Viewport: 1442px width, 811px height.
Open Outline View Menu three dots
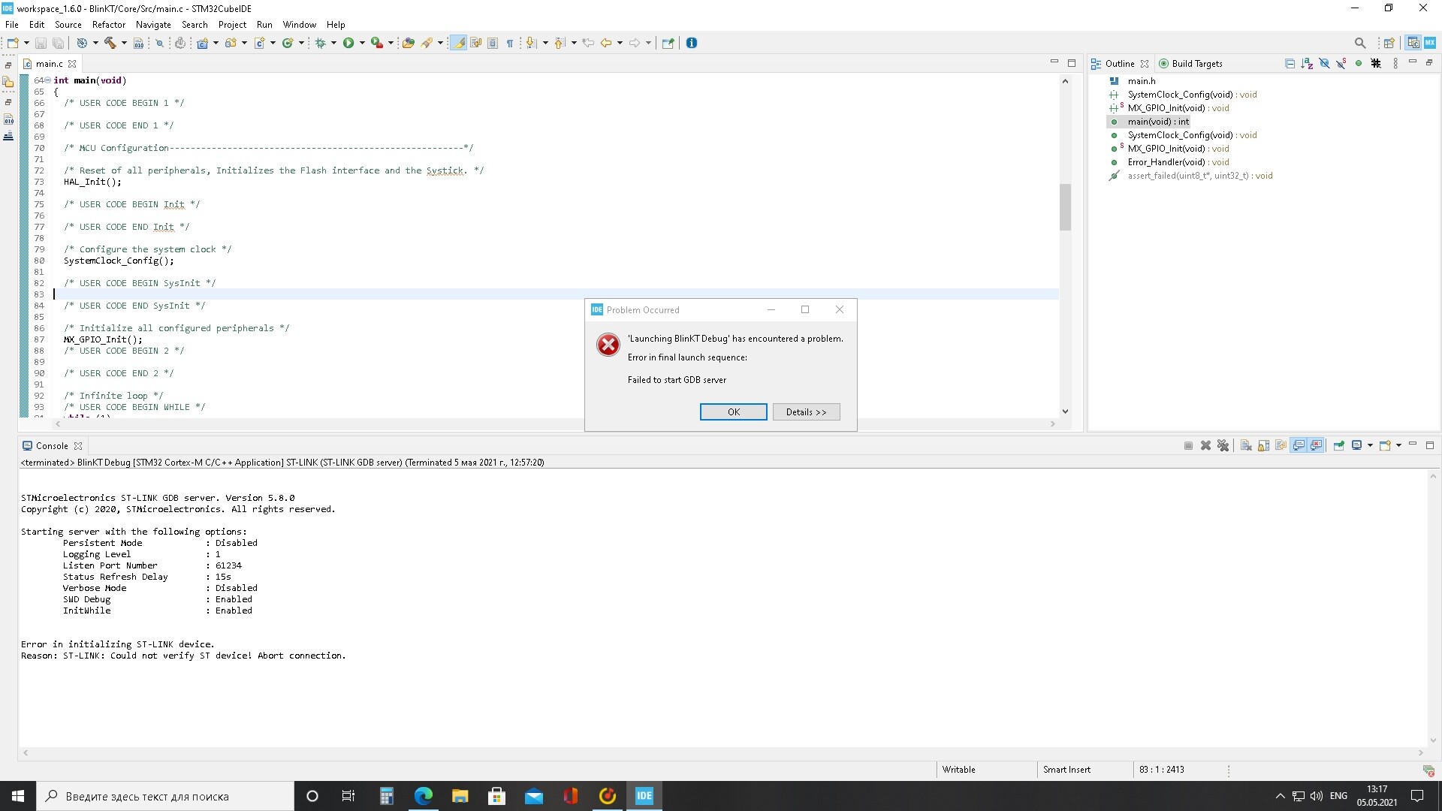[x=1395, y=64]
